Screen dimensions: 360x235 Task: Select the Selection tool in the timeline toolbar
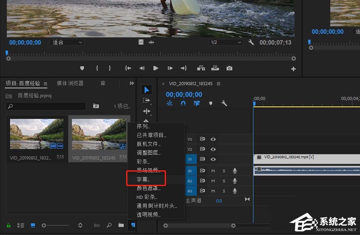[146, 89]
